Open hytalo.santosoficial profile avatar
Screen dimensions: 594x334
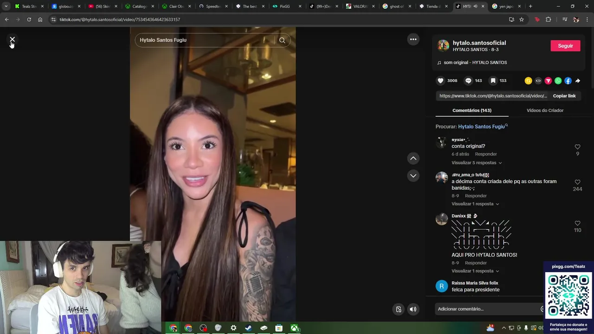pos(443,45)
